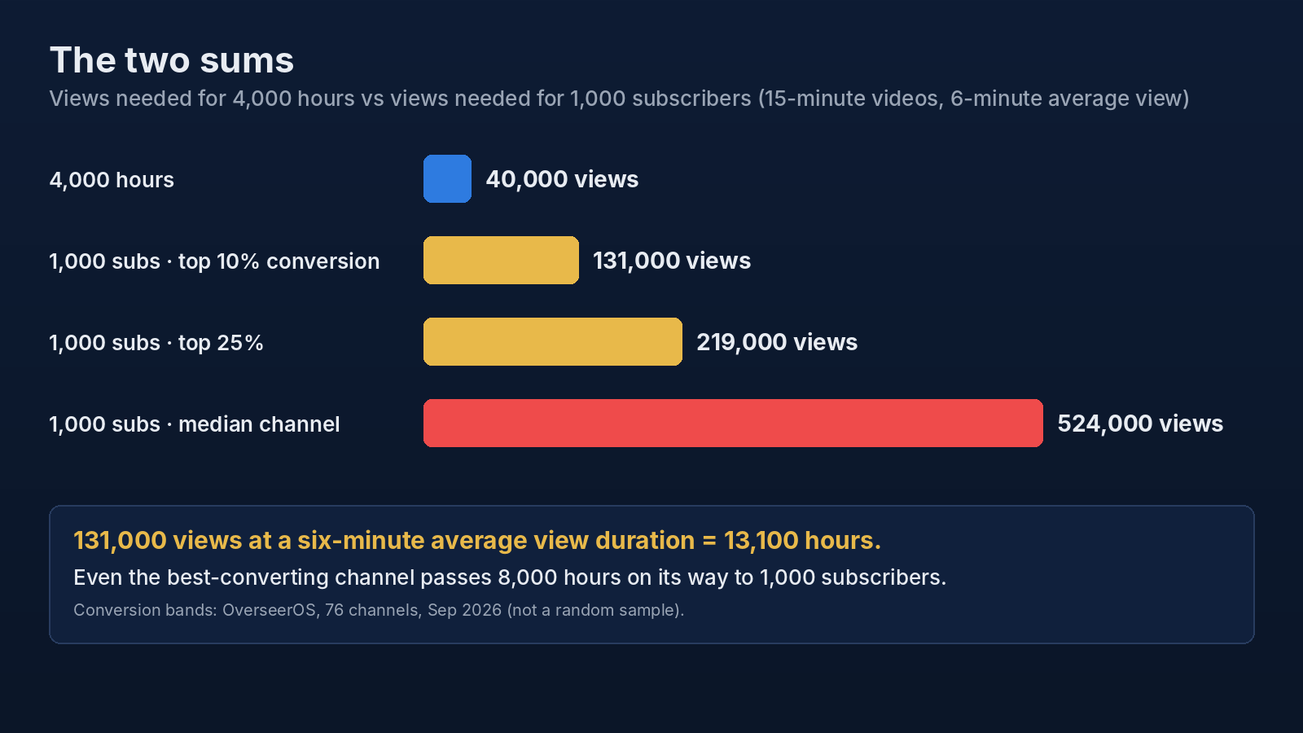Viewport: 1303px width, 733px height.
Task: Click the yellow headline '131,000 views at a six-minute average'
Action: (x=477, y=541)
